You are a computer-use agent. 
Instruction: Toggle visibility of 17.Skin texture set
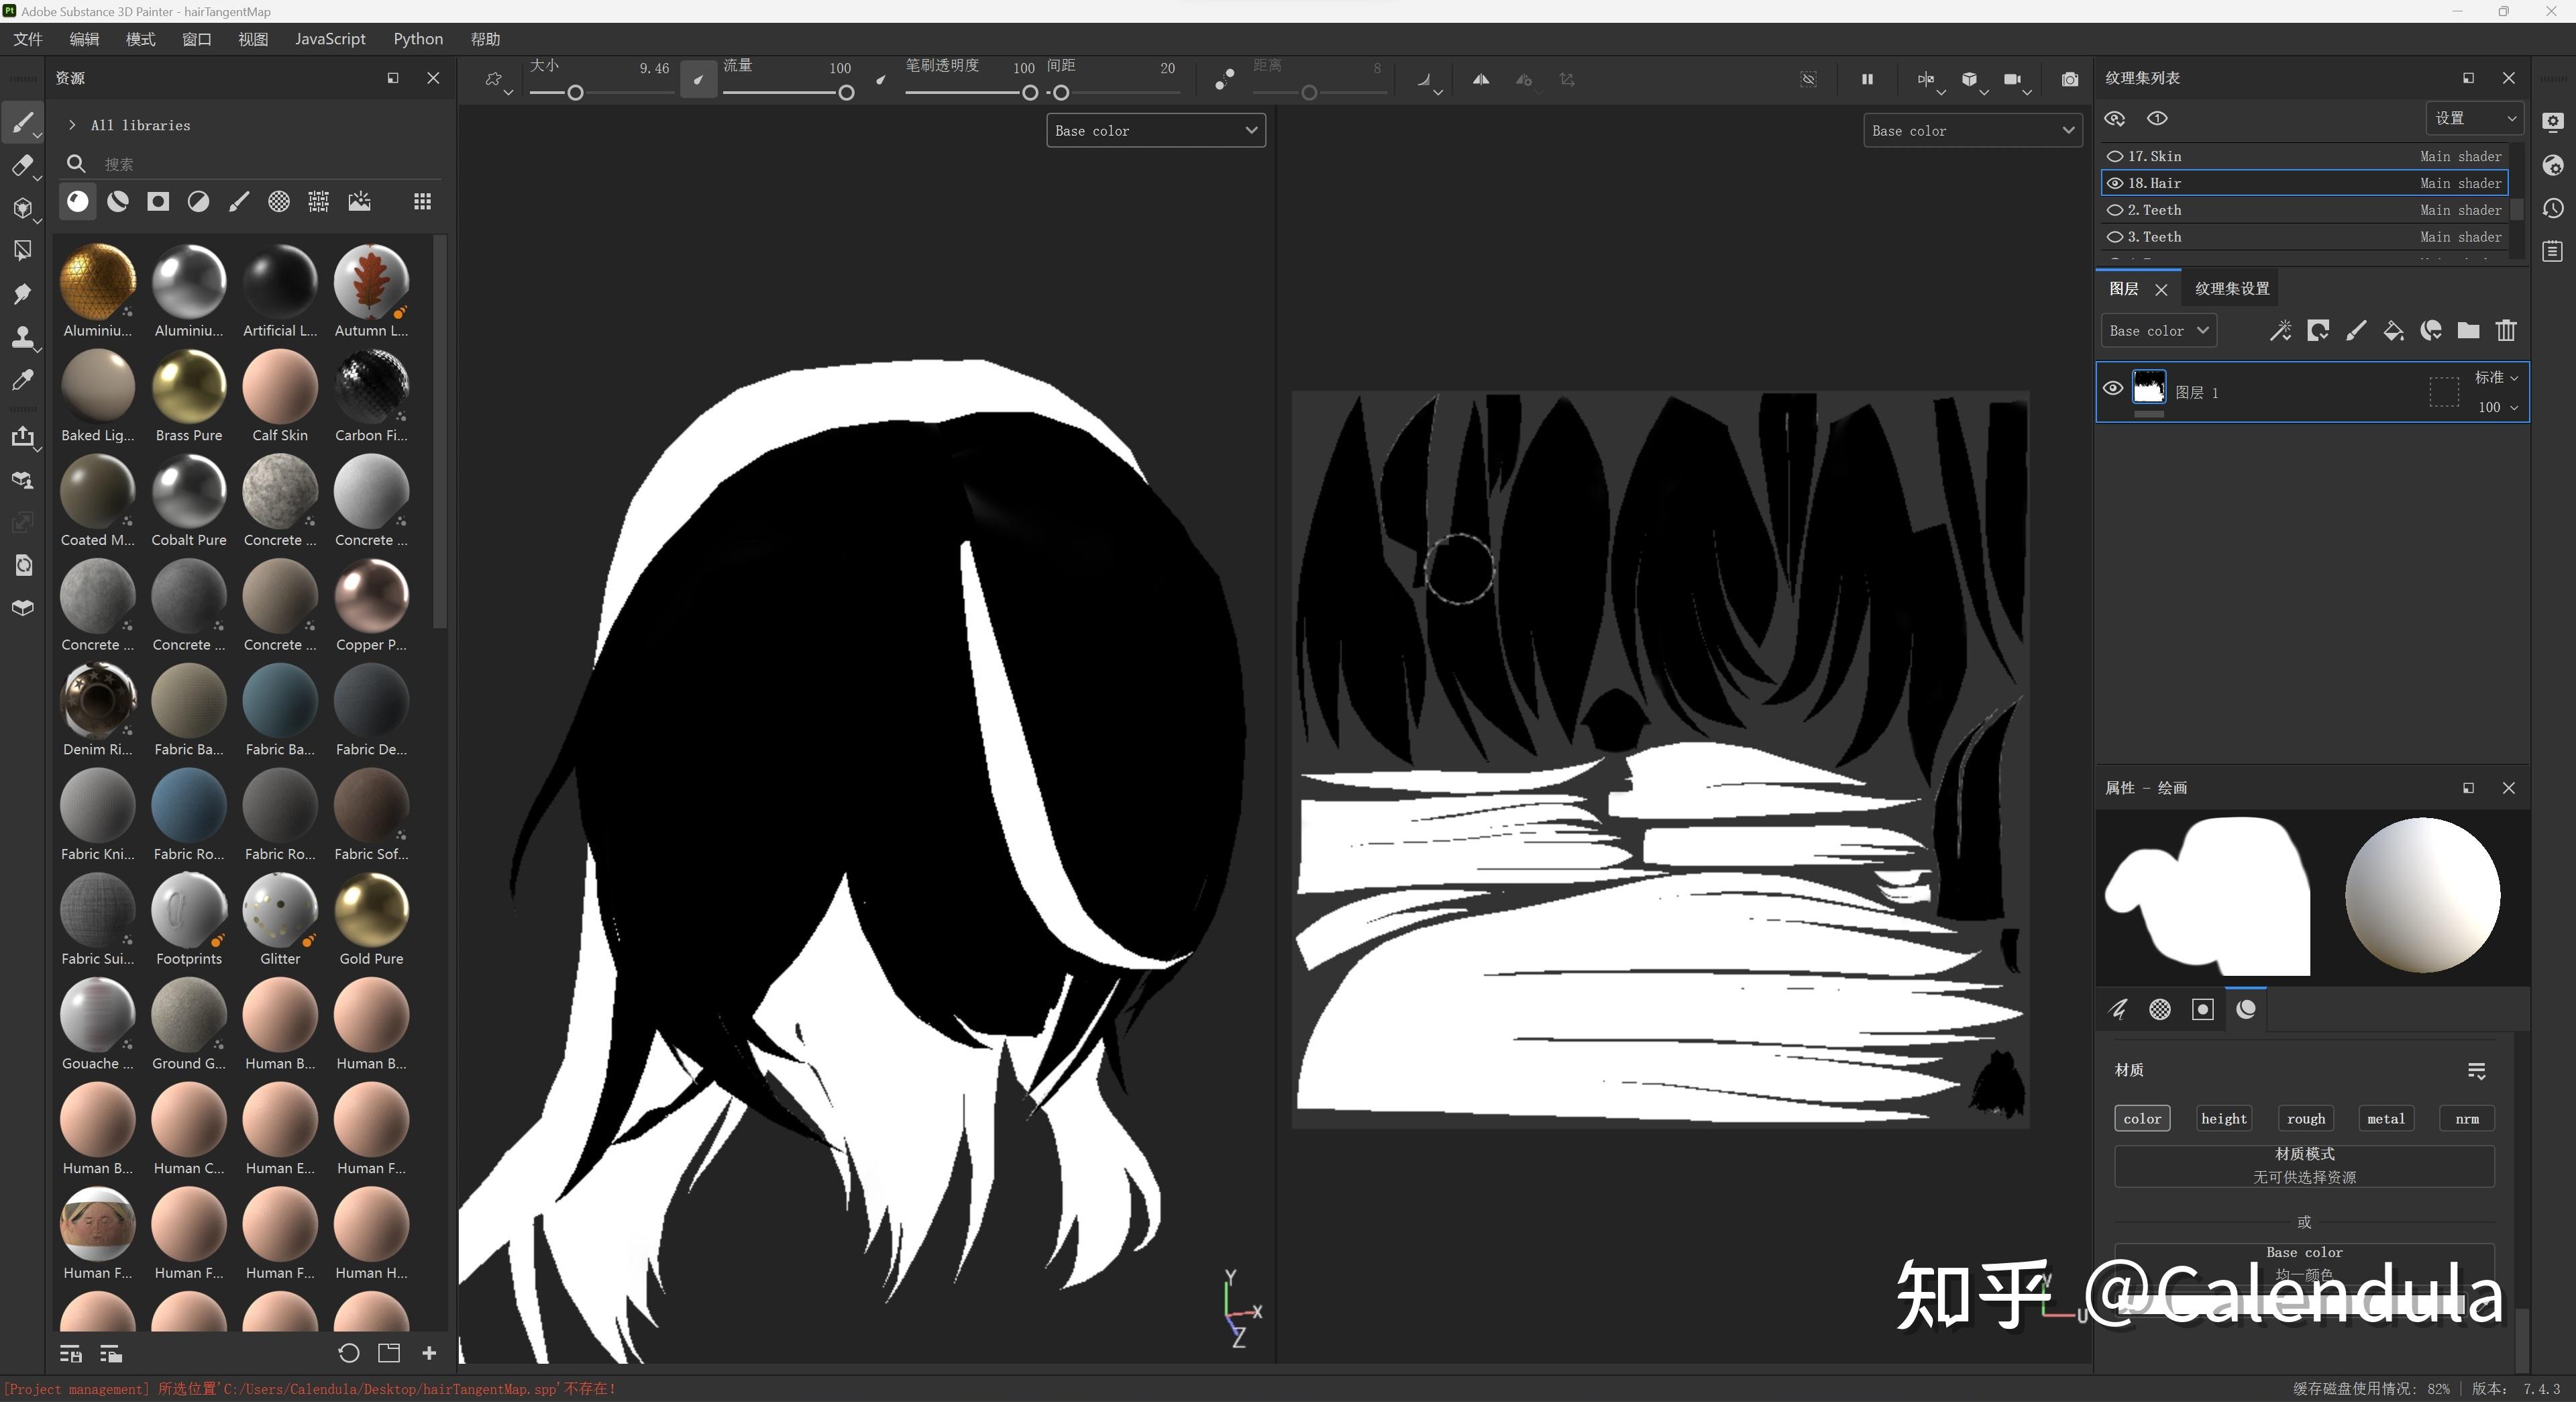point(2114,156)
